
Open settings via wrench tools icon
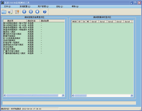[17, 12]
